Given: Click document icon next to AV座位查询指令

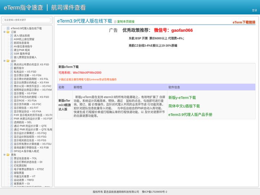Looking at the screenshot, I should pos(12,47).
